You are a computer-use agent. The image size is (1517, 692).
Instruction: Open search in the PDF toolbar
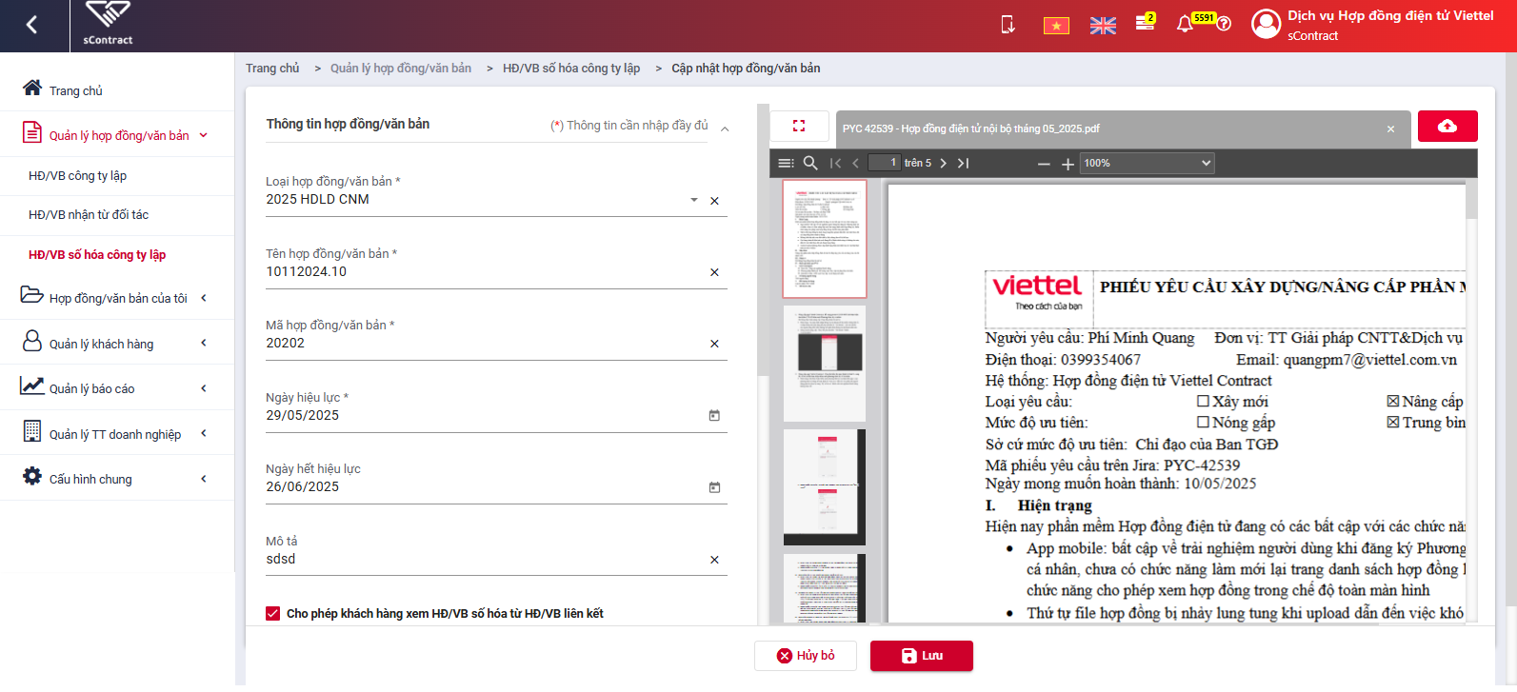click(810, 163)
